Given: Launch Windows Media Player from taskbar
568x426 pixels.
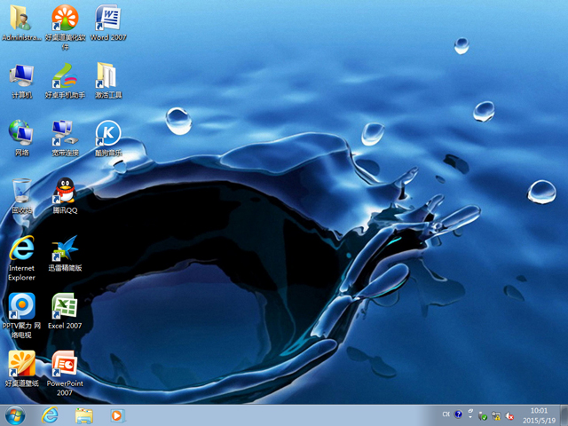Looking at the screenshot, I should coord(117,415).
